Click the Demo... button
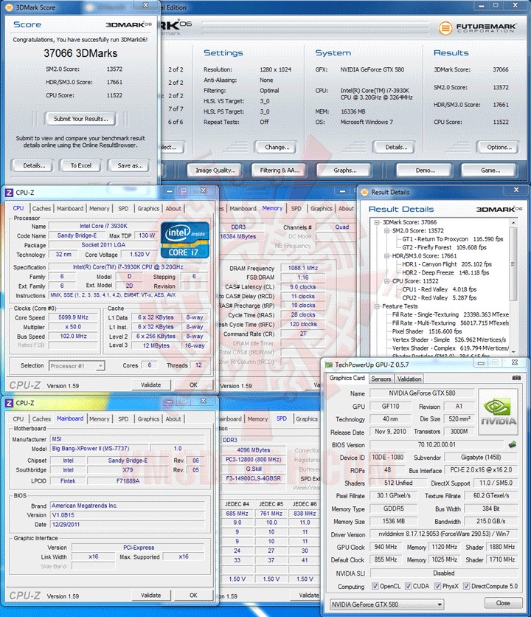 click(x=426, y=170)
